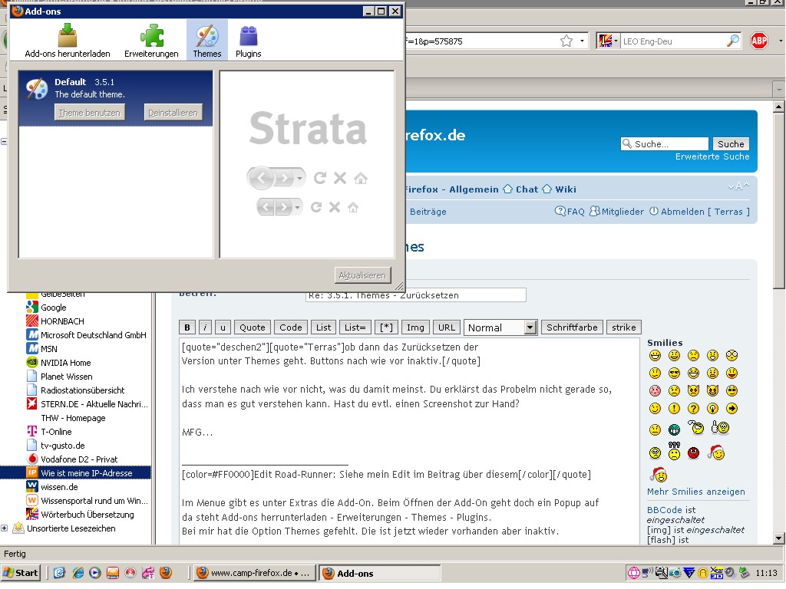Open the Google bookmark
786x589 pixels.
(x=53, y=308)
